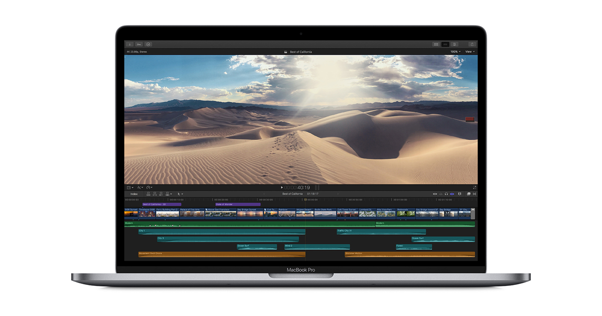Click the background tasks checkmark icon

point(148,44)
